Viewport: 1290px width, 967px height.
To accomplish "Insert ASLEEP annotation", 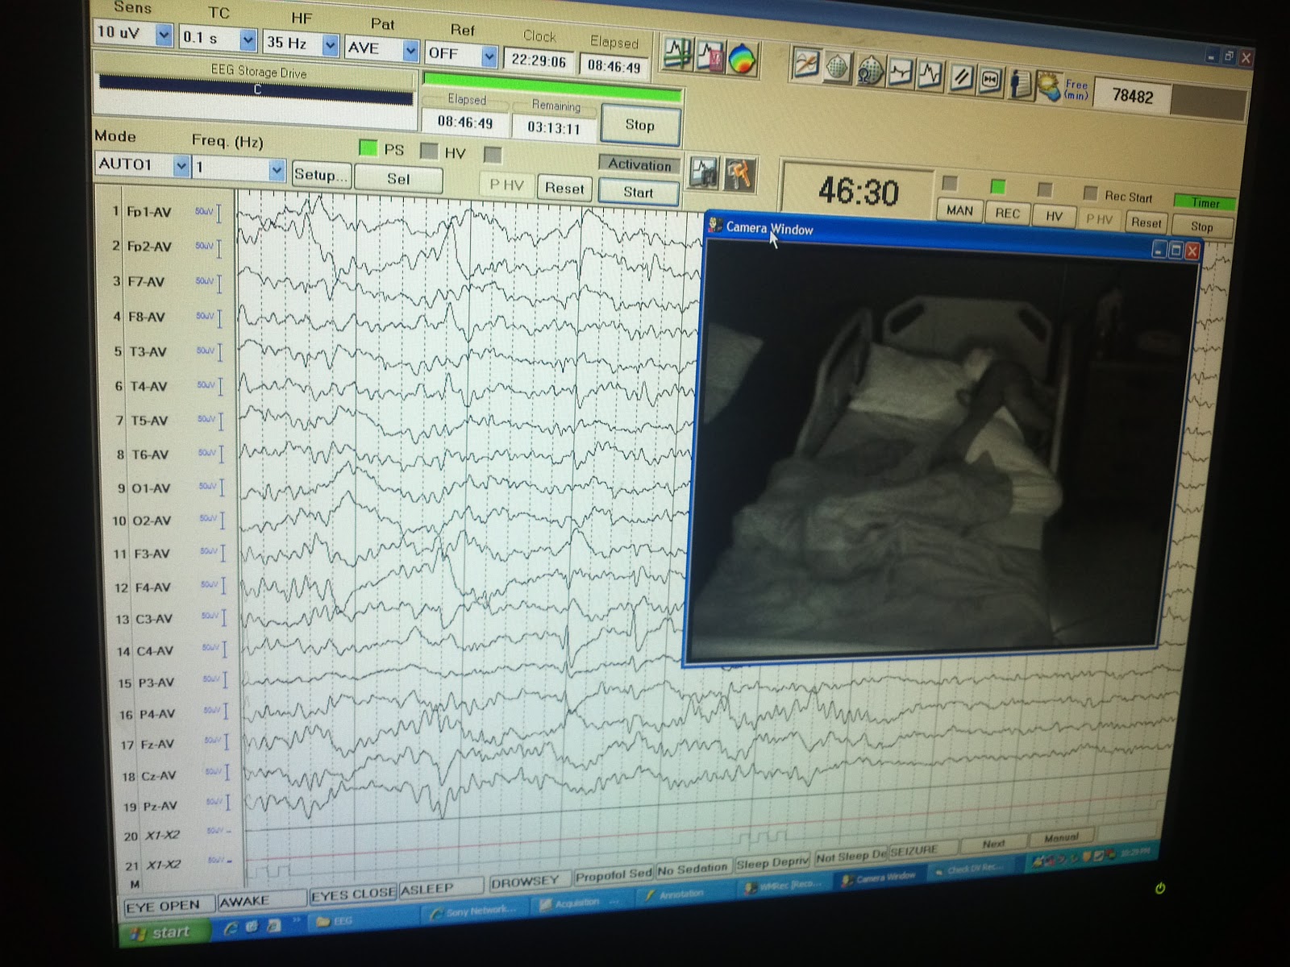I will coord(441,889).
